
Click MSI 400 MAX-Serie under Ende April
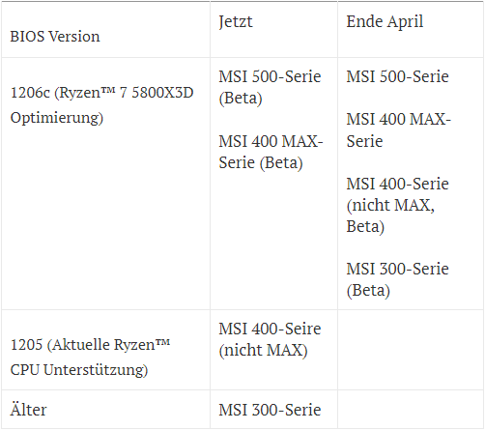pos(399,130)
